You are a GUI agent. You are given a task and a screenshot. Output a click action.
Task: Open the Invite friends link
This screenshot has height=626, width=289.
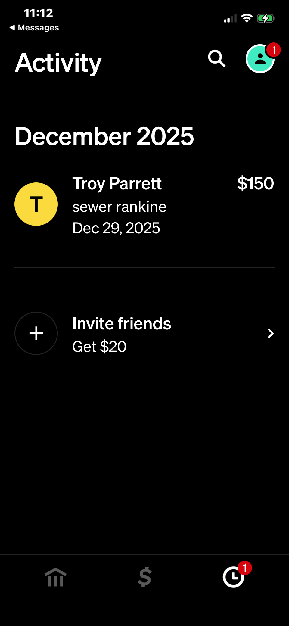[122, 324]
